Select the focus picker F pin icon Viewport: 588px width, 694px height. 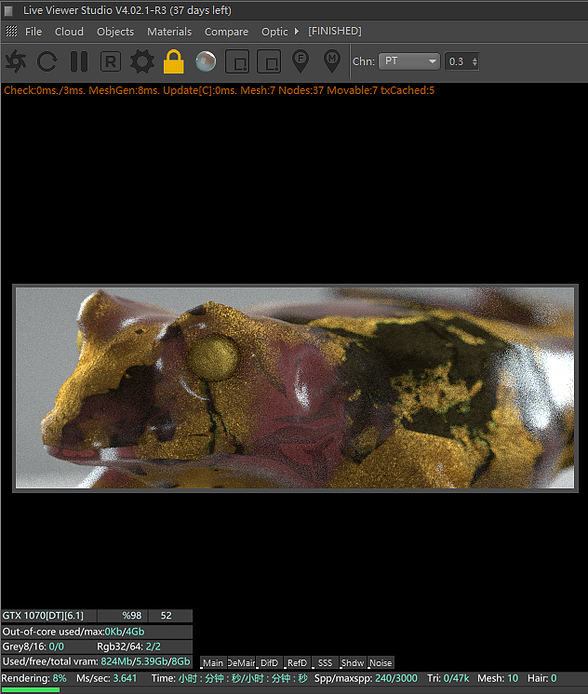301,61
